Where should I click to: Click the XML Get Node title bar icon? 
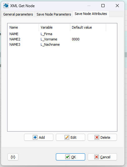pos(6,6)
